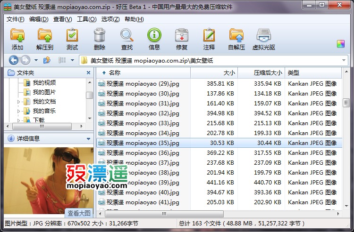354x232 pixels.
Task: Click the 查看大图 button on preview
Action: [79, 213]
